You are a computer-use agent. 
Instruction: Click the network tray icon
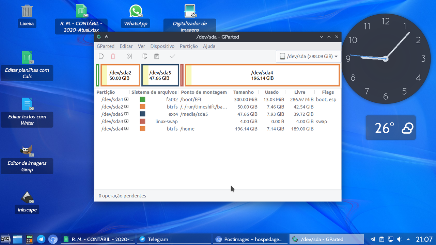[x=391, y=239]
